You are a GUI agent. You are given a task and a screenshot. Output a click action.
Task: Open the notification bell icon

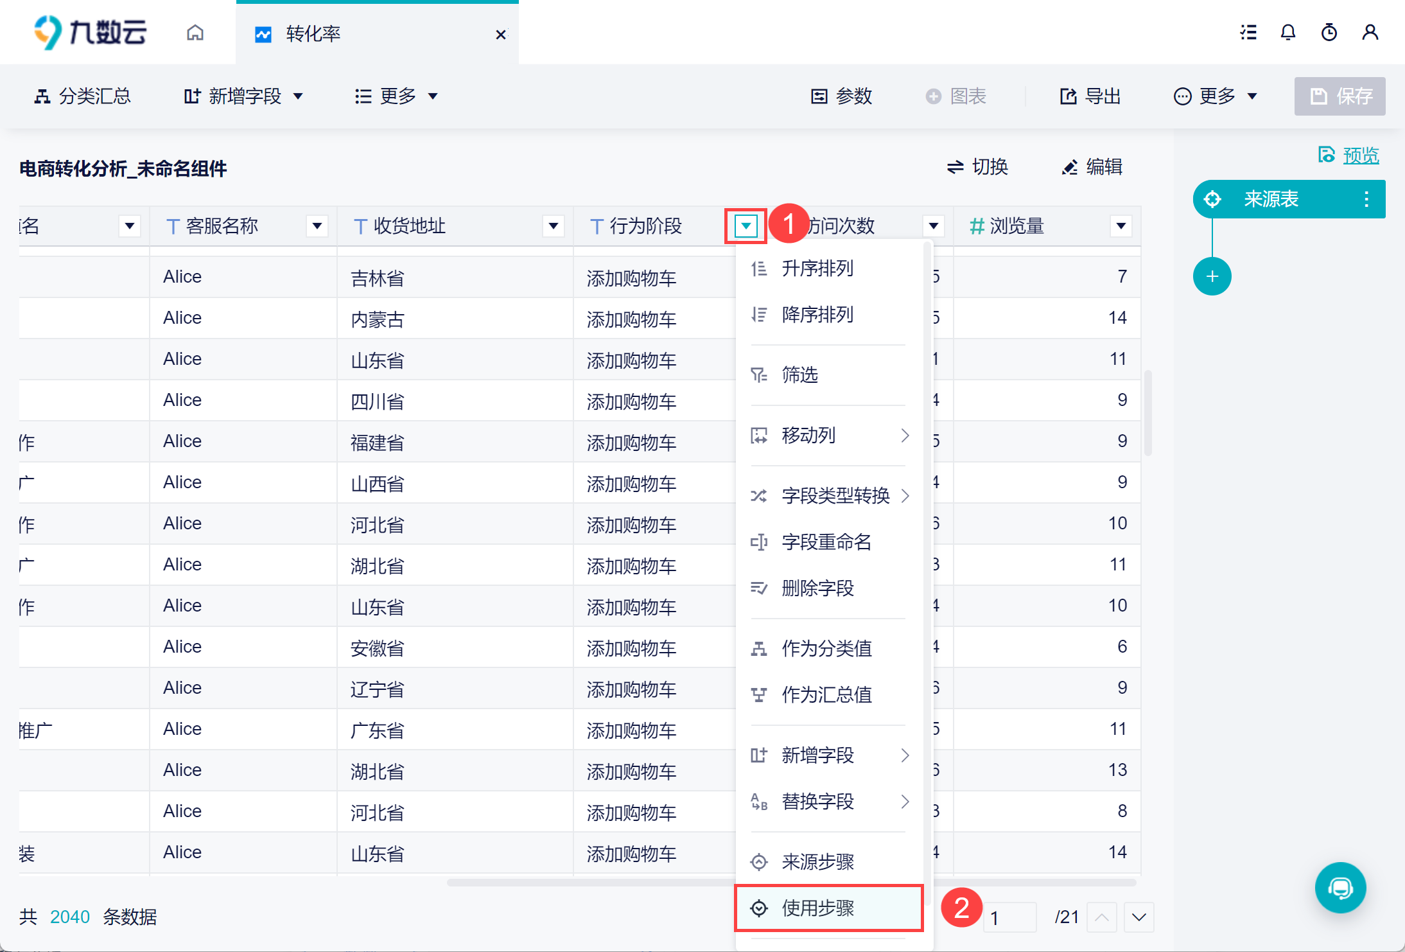[x=1287, y=33]
